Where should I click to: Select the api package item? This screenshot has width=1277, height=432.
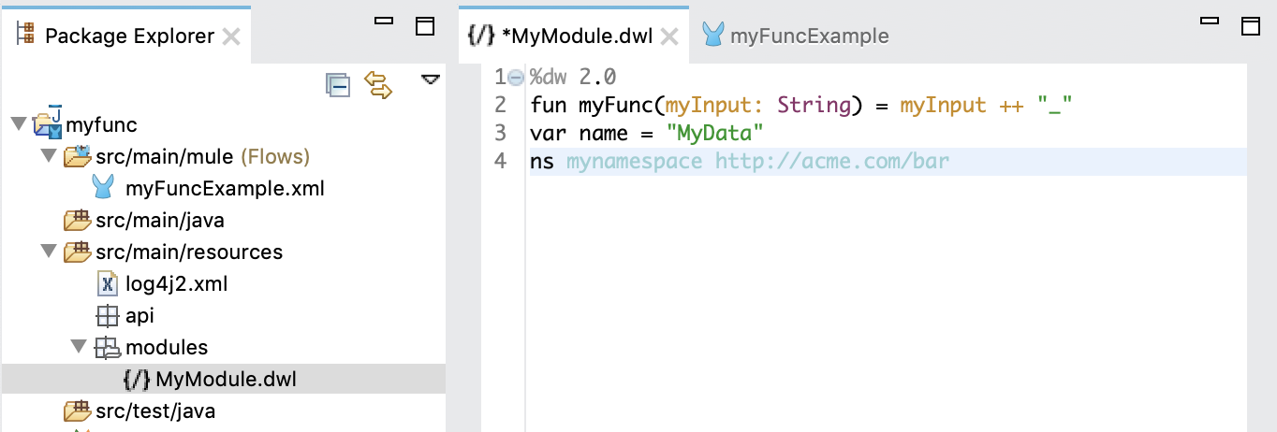[x=139, y=316]
